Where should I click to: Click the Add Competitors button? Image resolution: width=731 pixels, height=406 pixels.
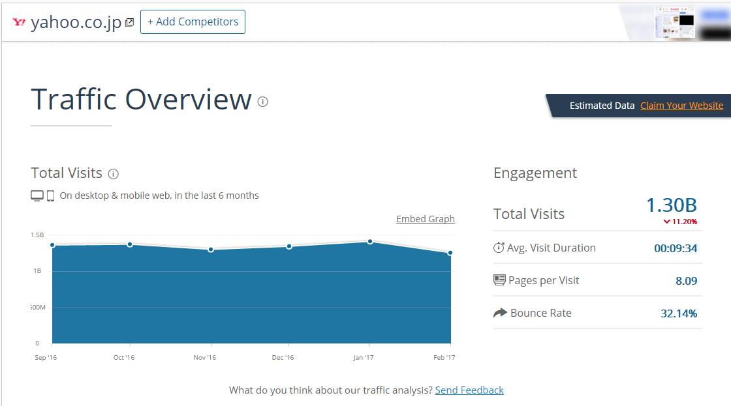click(193, 22)
